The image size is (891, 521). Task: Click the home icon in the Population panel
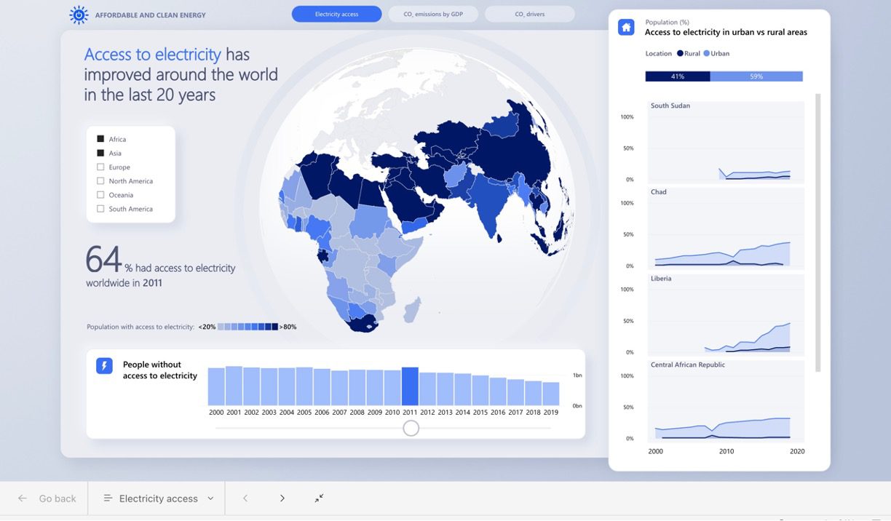[x=626, y=28]
